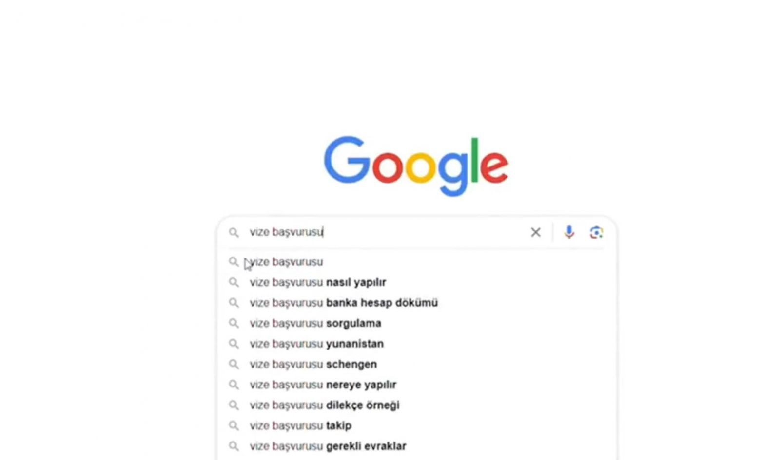Image resolution: width=780 pixels, height=460 pixels.
Task: Start voice search with the microphone icon
Action: coord(569,232)
